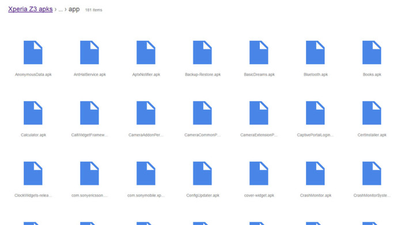Click the 'CaptivePortalLogin...' file name

point(315,135)
